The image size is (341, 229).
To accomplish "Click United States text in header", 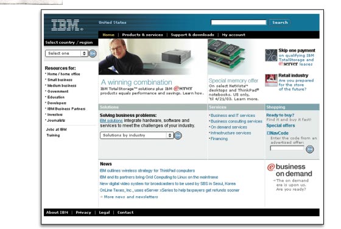I will (x=113, y=23).
